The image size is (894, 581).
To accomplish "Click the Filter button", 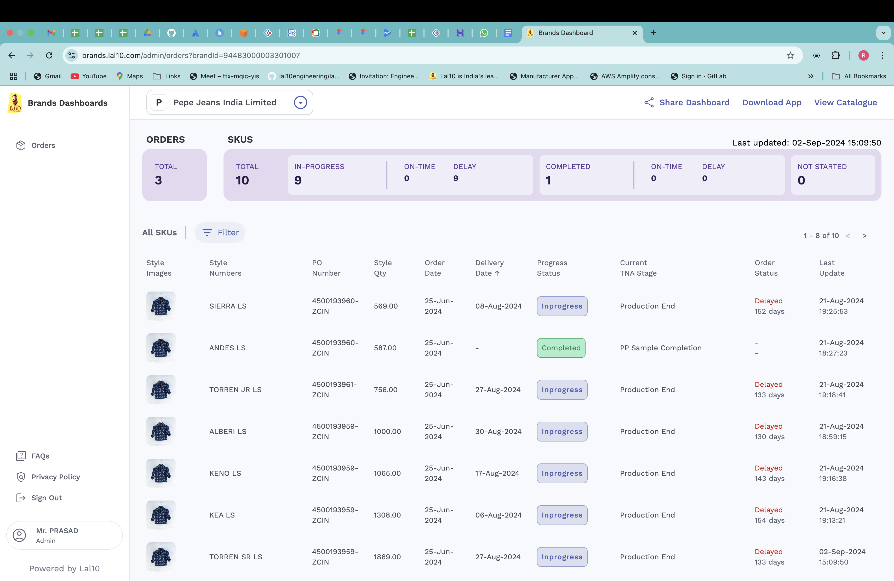I will [x=220, y=232].
